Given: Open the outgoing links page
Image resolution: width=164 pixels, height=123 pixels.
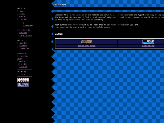Looking at the screenshot, I should pyautogui.click(x=22, y=74).
